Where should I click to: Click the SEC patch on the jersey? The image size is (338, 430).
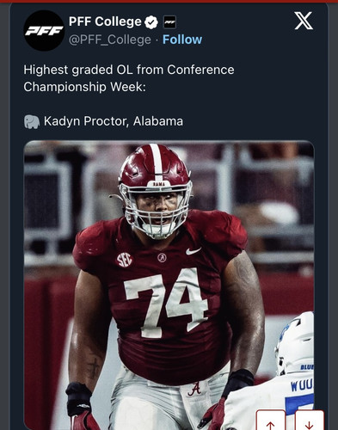[x=125, y=260]
